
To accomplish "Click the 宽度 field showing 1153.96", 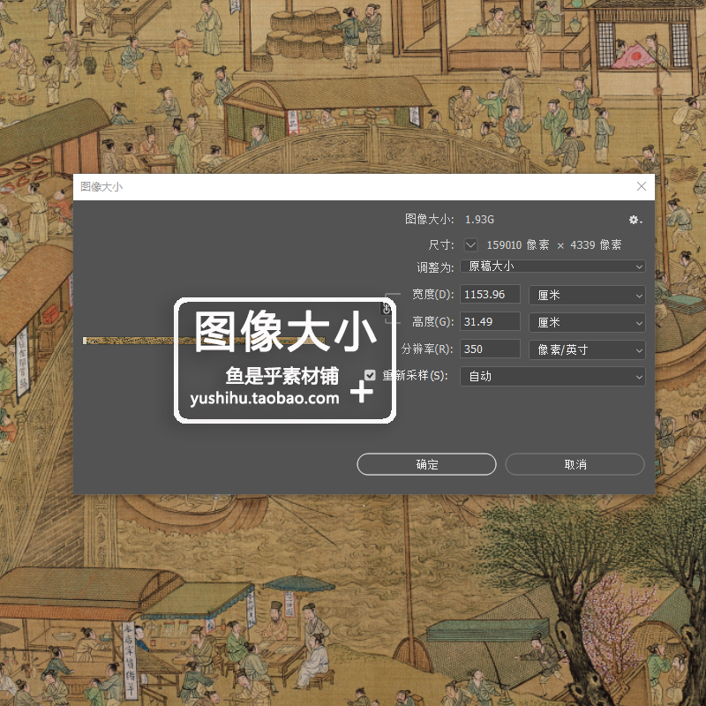I will (490, 295).
